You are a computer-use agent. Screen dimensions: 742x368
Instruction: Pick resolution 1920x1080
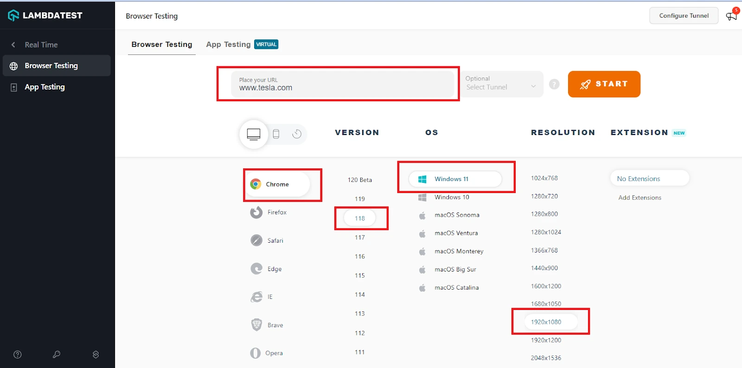pos(551,322)
